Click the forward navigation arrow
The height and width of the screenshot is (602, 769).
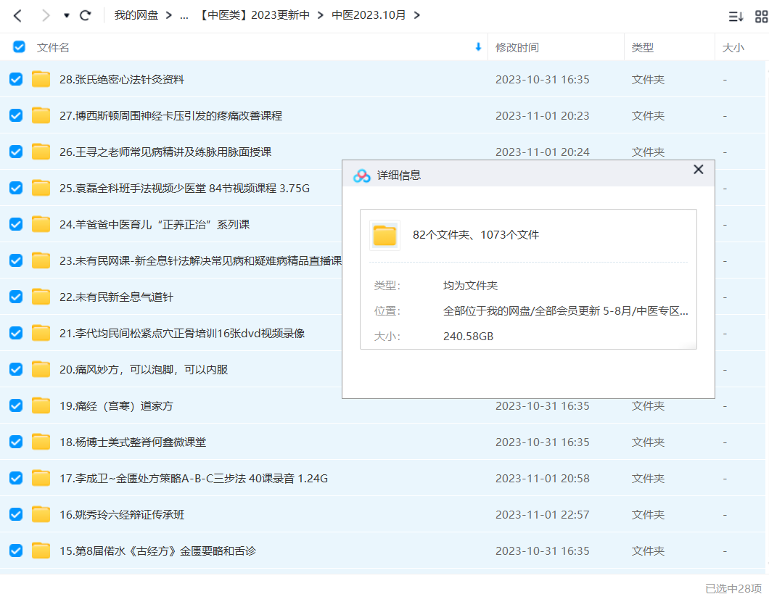click(45, 15)
